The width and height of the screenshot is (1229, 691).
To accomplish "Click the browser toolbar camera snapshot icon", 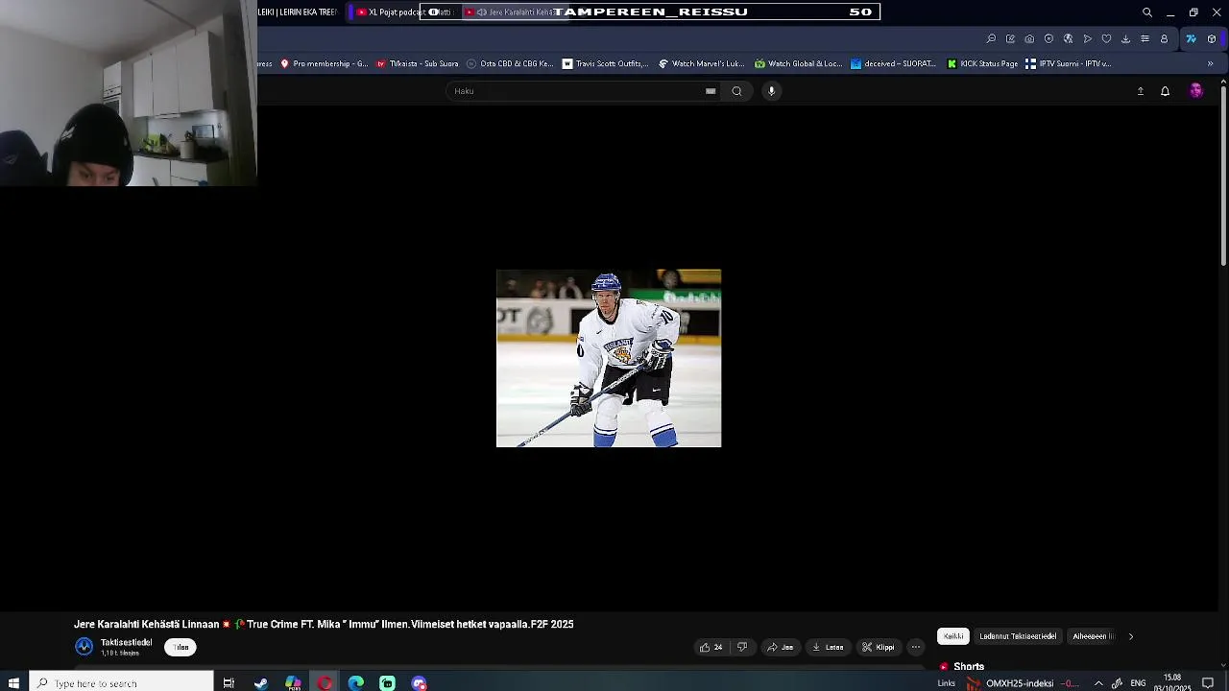I will (x=1029, y=39).
